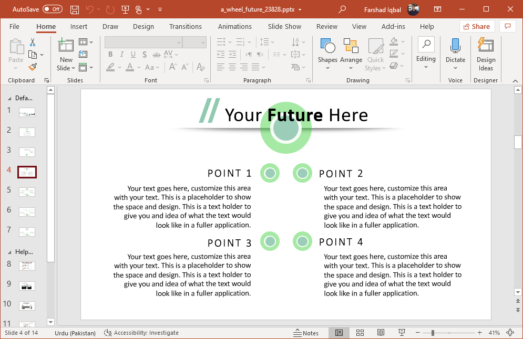This screenshot has height=339, width=523.
Task: Click Accessibility: Investigate in status bar
Action: (x=141, y=333)
